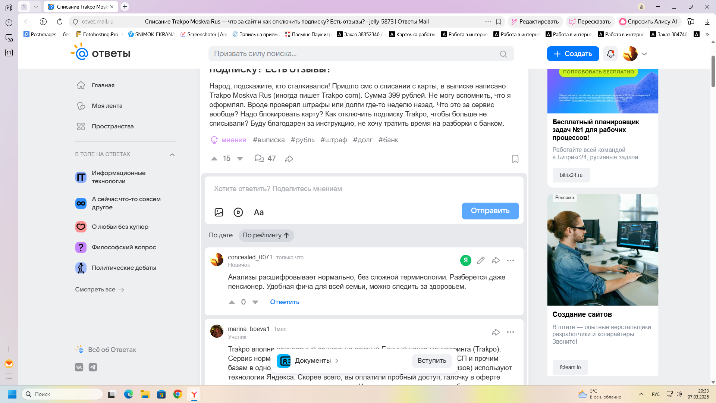Share the question via arrow icon
The height and width of the screenshot is (403, 716).
tap(289, 159)
